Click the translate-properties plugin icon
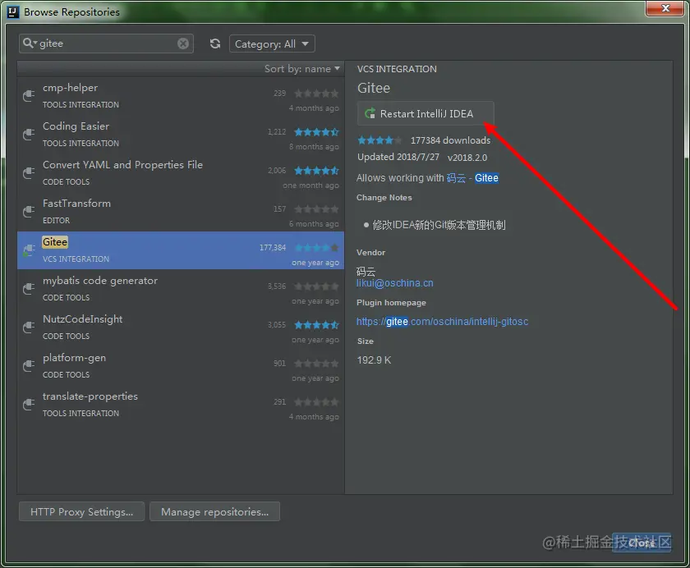This screenshot has height=568, width=690. [x=29, y=405]
